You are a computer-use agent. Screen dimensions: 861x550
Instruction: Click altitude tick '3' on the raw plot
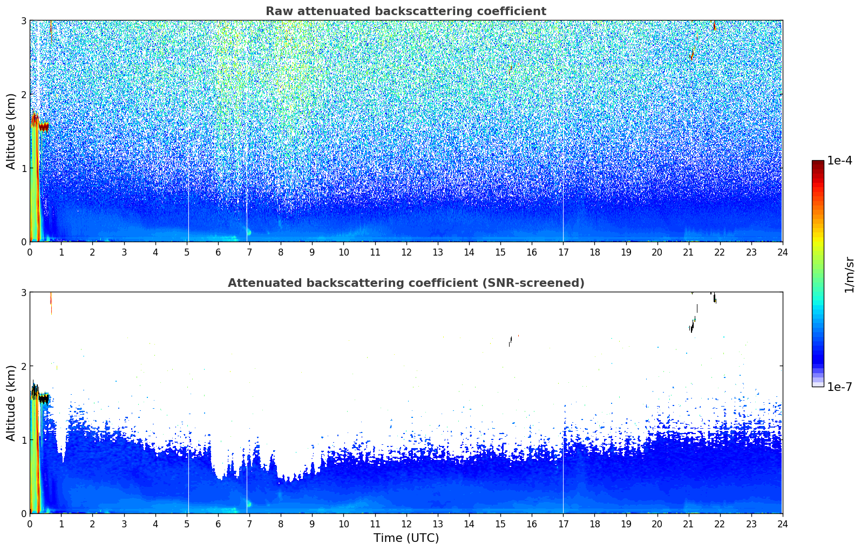coord(23,20)
